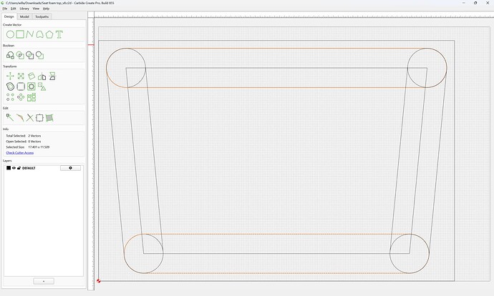Select the Text creation tool
Viewport: 494px width, 296px height.
(59, 34)
